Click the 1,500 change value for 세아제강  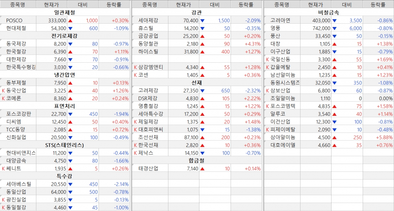[224, 21]
